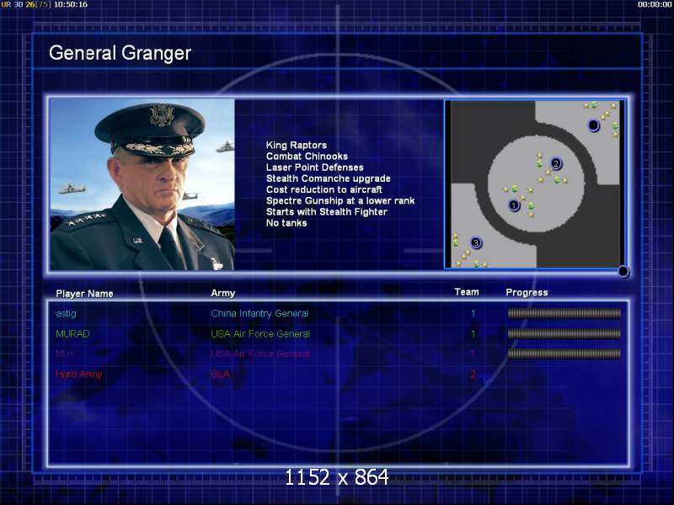Select the Laser Point Defenses line
The width and height of the screenshot is (674, 505).
pyautogui.click(x=314, y=167)
